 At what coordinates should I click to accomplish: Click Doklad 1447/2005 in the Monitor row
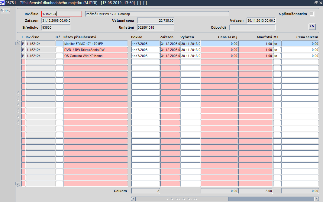click(145, 43)
